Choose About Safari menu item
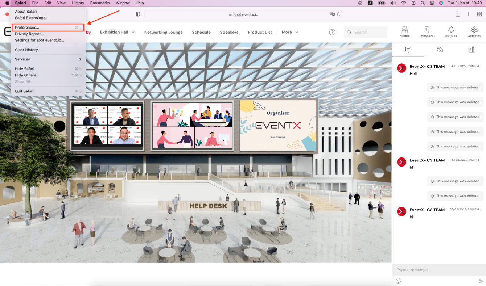The image size is (486, 286). tap(48, 12)
